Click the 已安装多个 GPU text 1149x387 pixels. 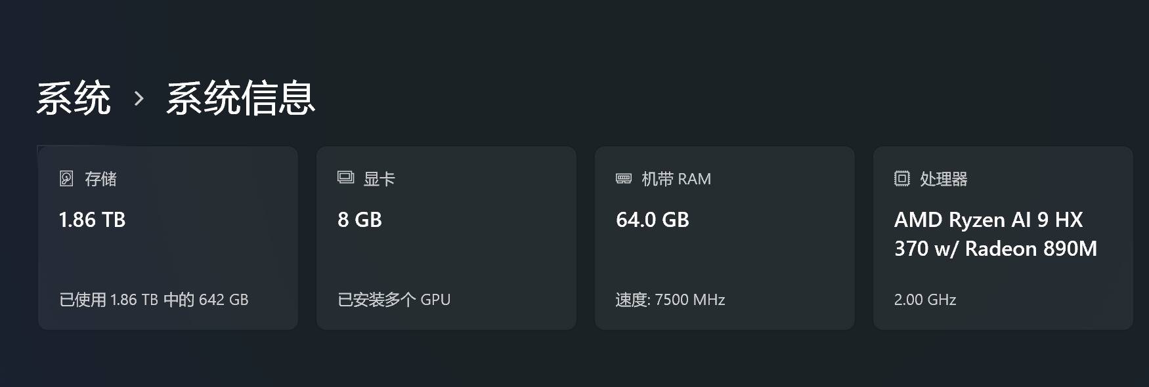point(394,300)
